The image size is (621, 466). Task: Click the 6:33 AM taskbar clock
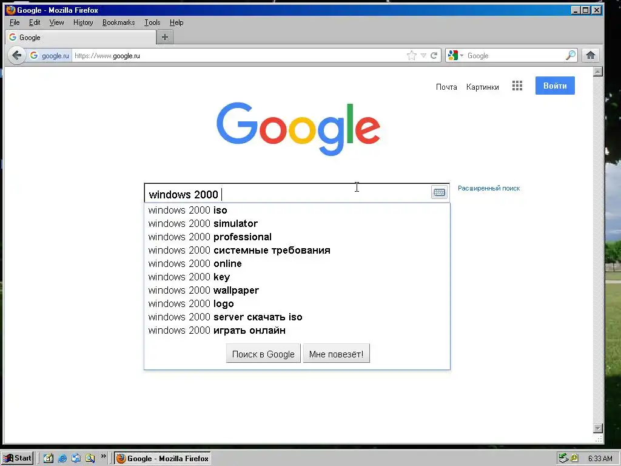600,459
